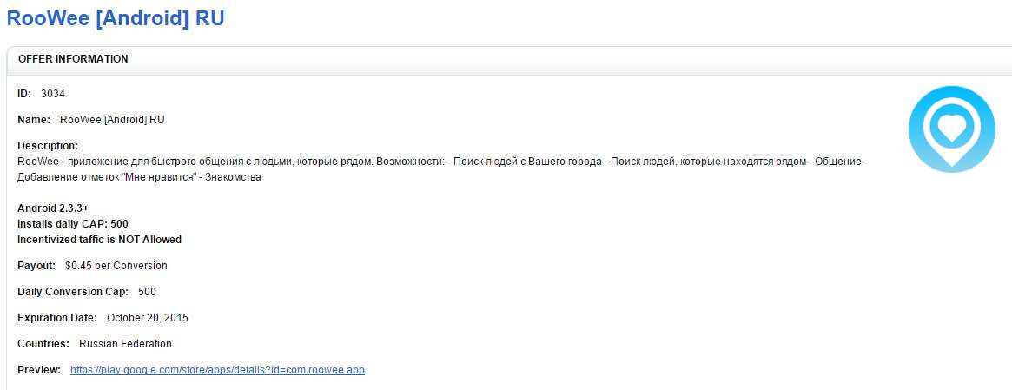Image resolution: width=1012 pixels, height=390 pixels.
Task: Click the Expiration Date label
Action: (57, 318)
